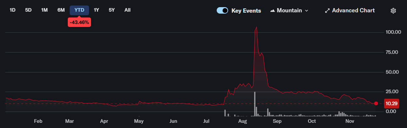Screen dimensions: 407x128
Task: Click the Oct month label
Action: pos(312,121)
